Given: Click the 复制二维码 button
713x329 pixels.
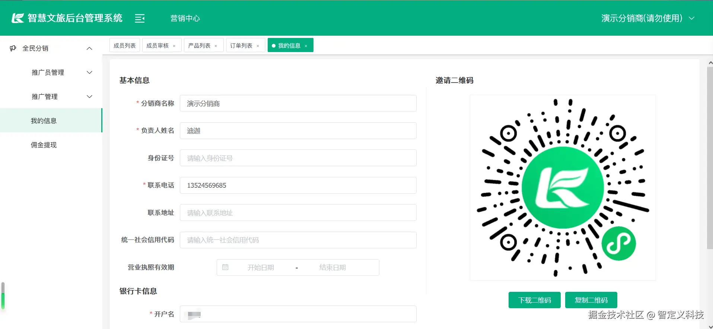Looking at the screenshot, I should click(x=591, y=300).
